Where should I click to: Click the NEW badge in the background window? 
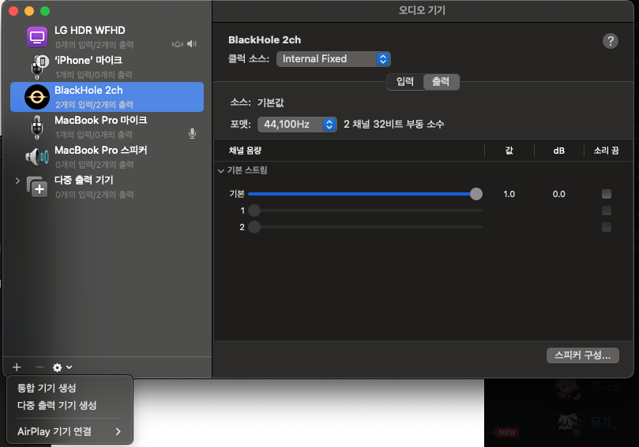tap(507, 432)
